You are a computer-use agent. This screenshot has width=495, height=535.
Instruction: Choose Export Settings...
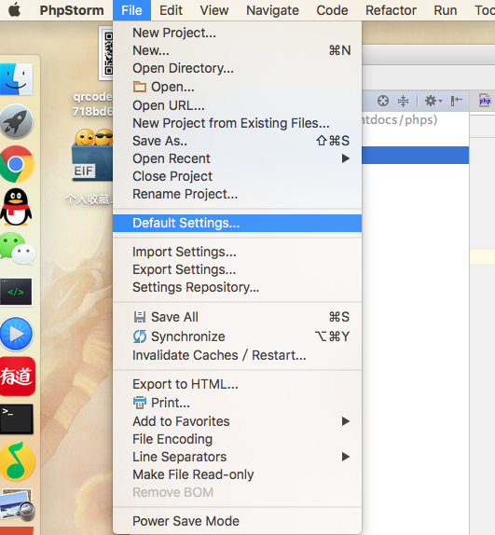pos(237,269)
